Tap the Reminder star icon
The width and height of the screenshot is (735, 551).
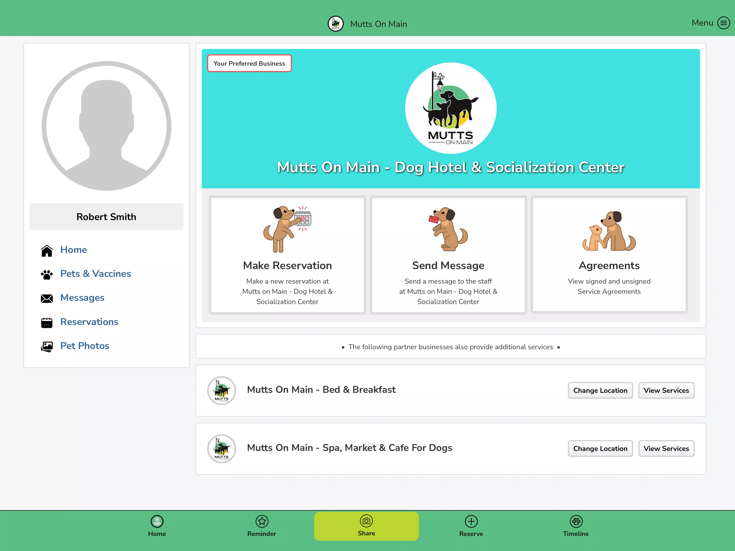pos(262,521)
